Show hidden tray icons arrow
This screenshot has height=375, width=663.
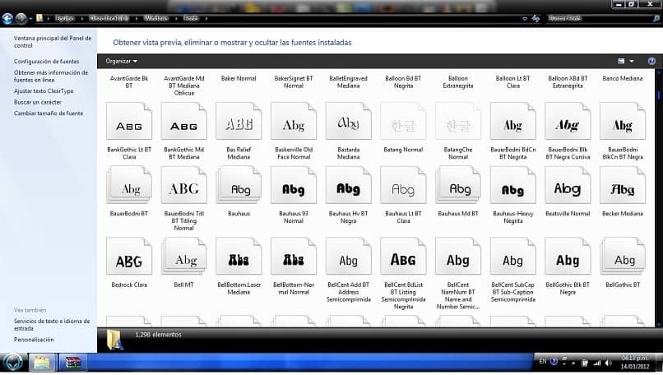click(x=573, y=363)
